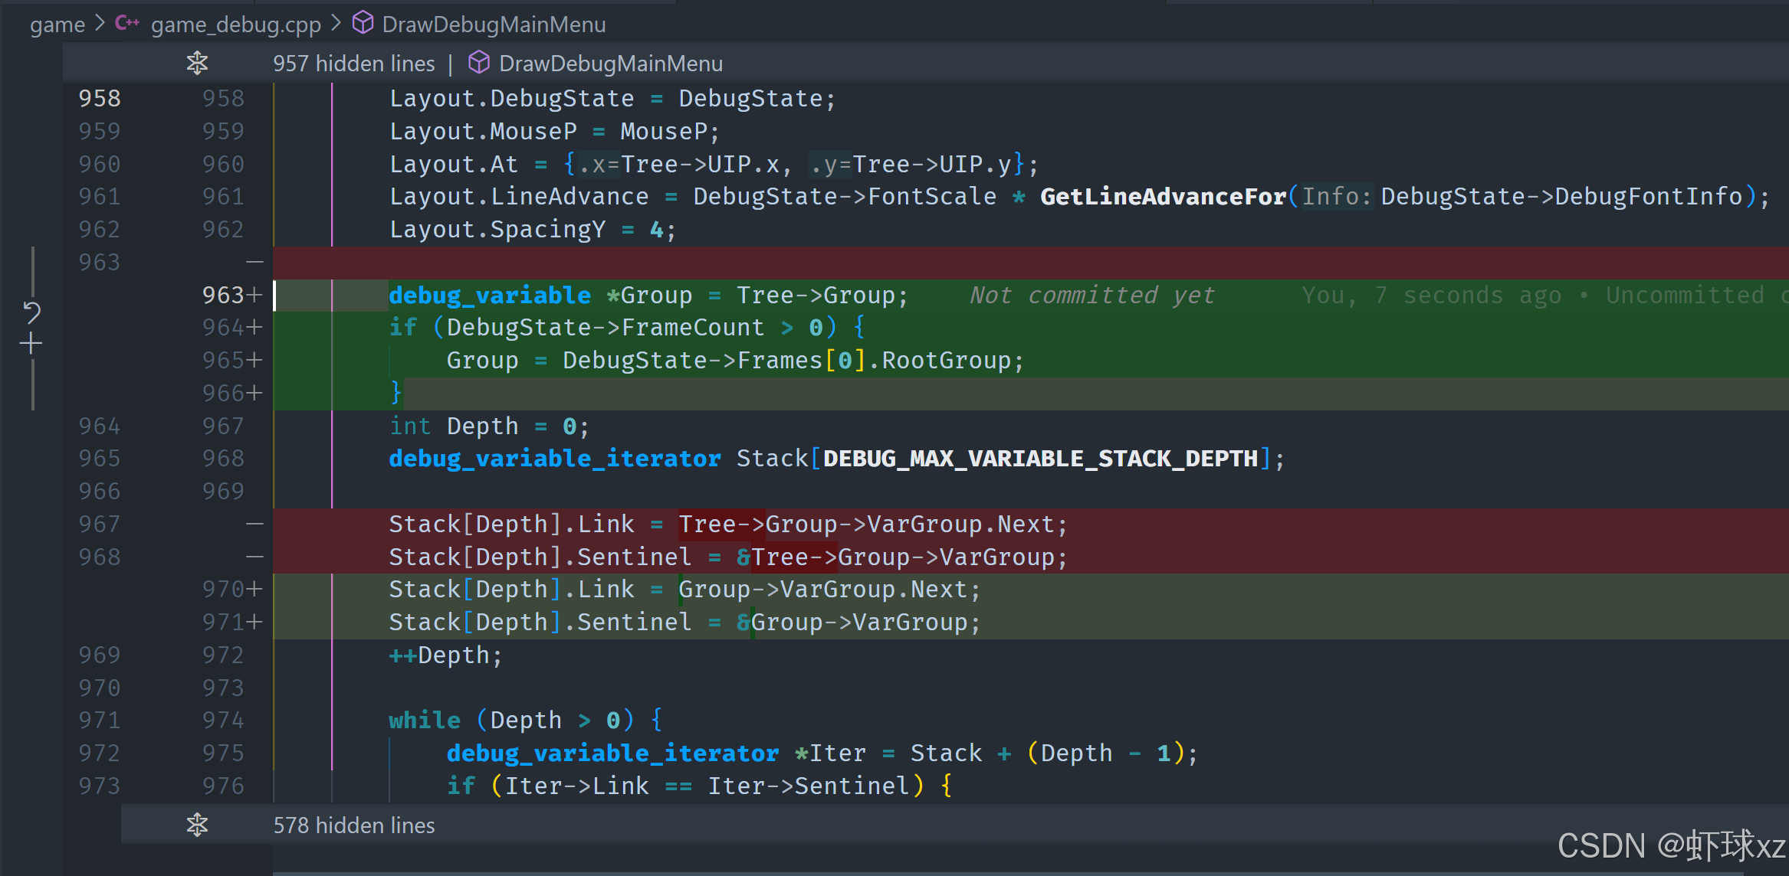Click GetLineAdvanceFor function call

click(x=1162, y=197)
